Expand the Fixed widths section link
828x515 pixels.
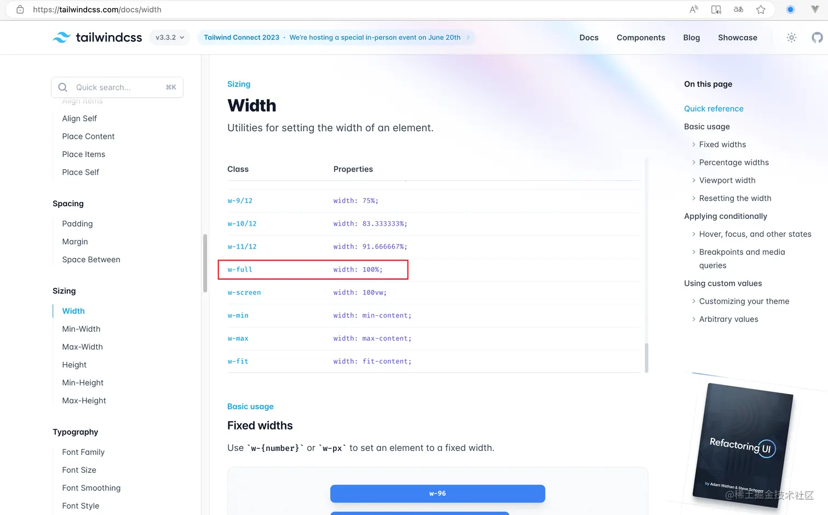click(x=722, y=144)
